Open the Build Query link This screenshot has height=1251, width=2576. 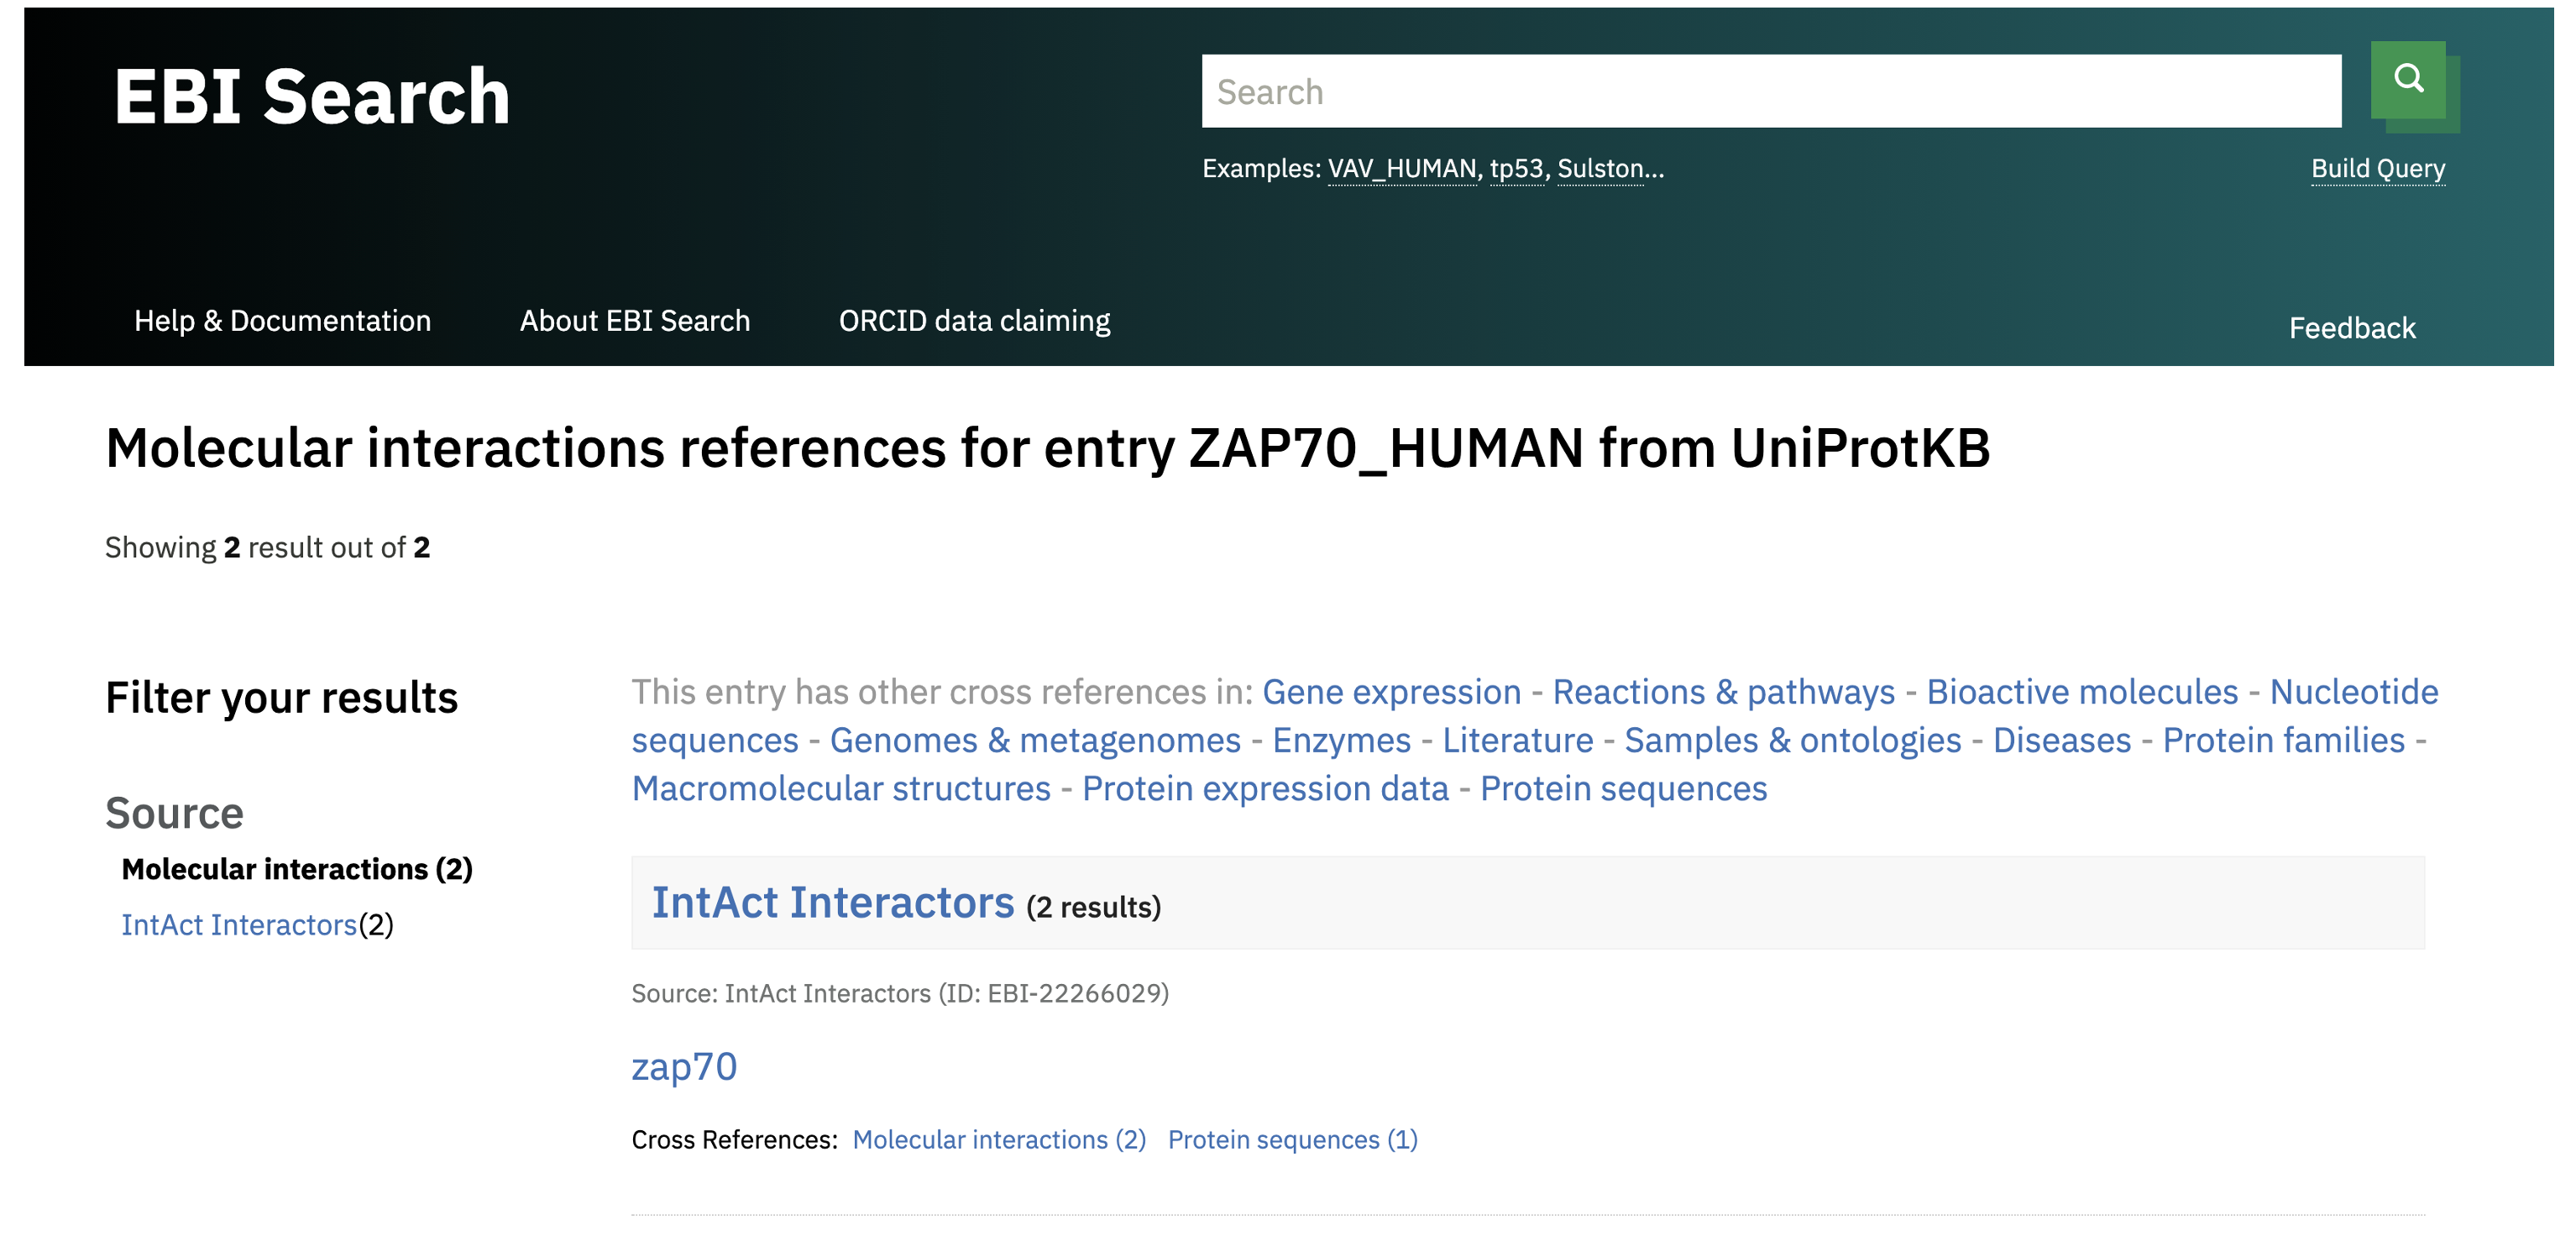[2377, 168]
